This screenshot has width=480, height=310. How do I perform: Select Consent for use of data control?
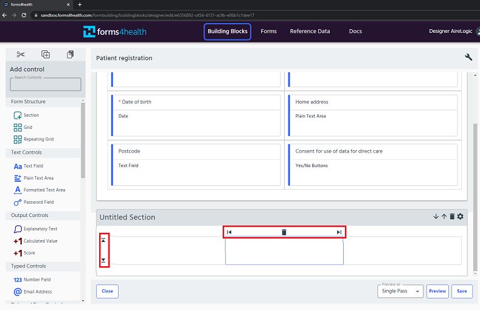point(373,165)
